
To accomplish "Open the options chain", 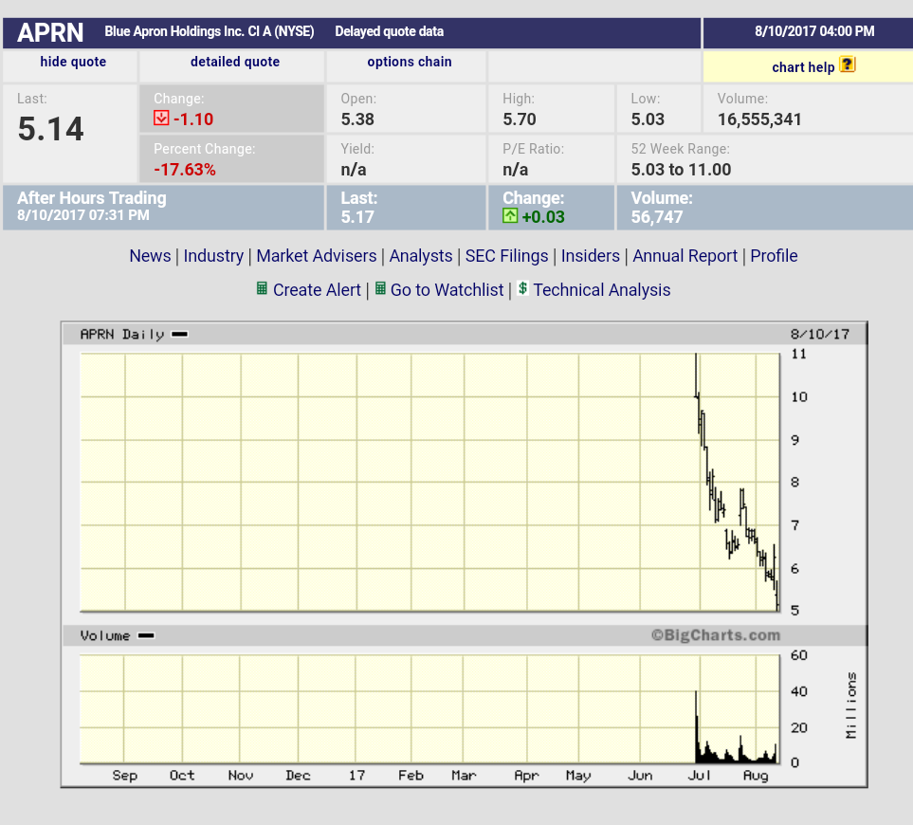I will 410,62.
